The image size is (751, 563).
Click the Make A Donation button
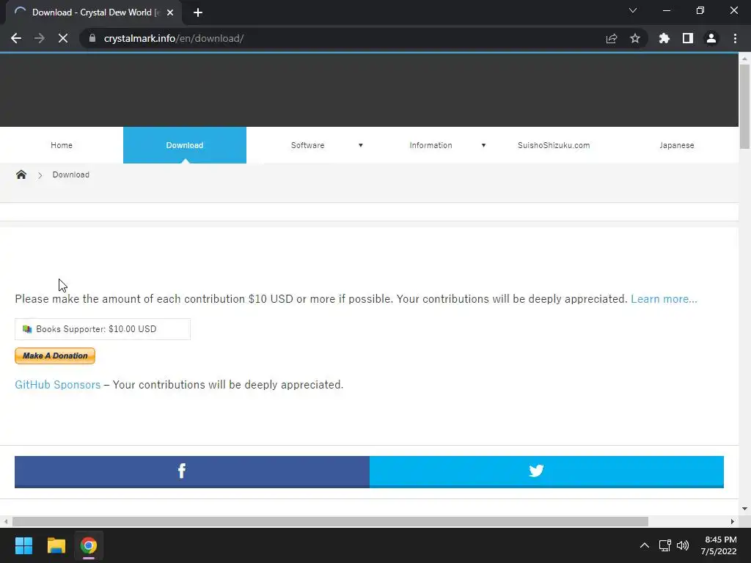pyautogui.click(x=55, y=356)
